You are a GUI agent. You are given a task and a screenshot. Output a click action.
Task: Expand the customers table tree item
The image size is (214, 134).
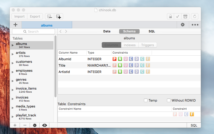(x=13, y=63)
